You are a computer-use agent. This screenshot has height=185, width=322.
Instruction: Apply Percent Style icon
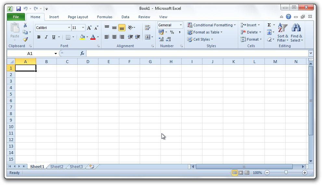tap(172, 32)
